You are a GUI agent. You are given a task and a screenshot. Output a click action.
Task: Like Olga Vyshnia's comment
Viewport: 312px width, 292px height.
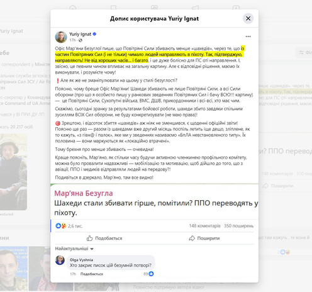pyautogui.click(x=92, y=274)
